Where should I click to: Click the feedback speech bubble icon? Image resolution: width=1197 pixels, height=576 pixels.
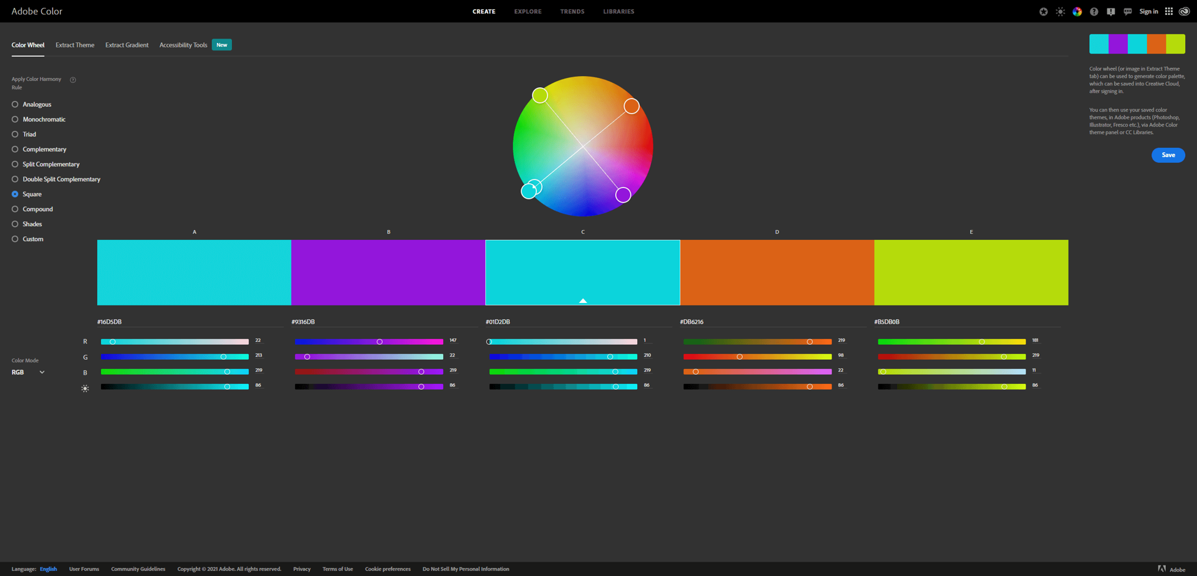[1127, 11]
